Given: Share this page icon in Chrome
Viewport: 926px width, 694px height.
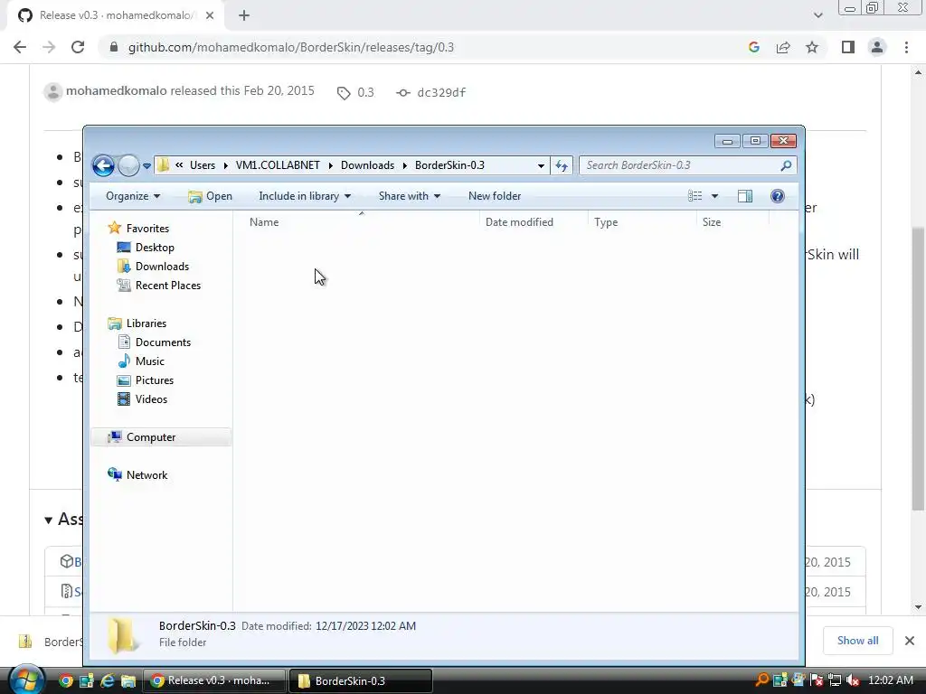Looking at the screenshot, I should (x=783, y=47).
